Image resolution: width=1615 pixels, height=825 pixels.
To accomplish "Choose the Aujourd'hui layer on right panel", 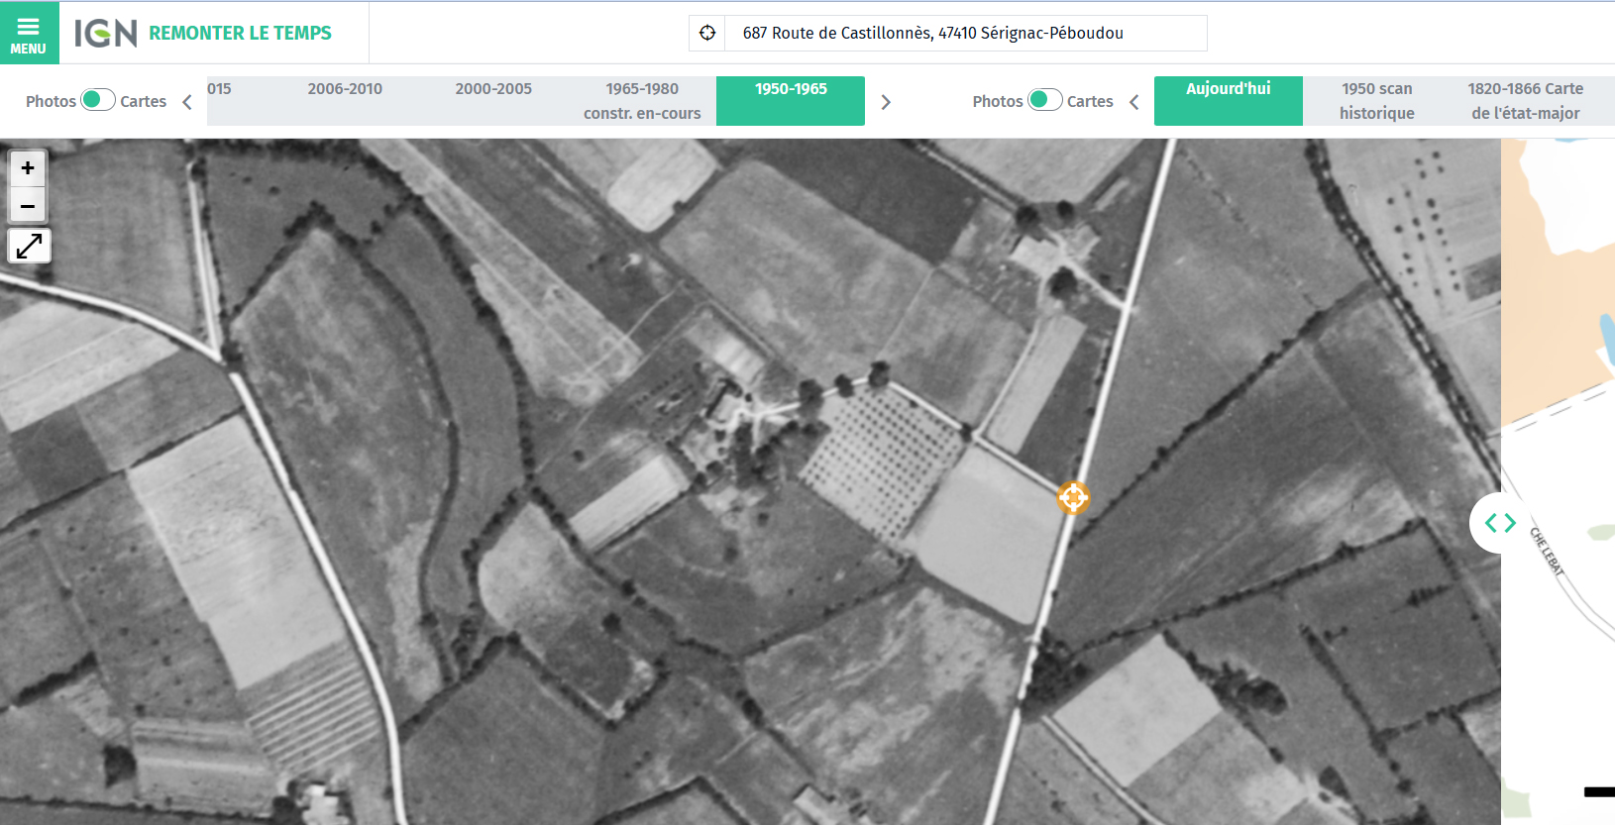I will coord(1228,100).
